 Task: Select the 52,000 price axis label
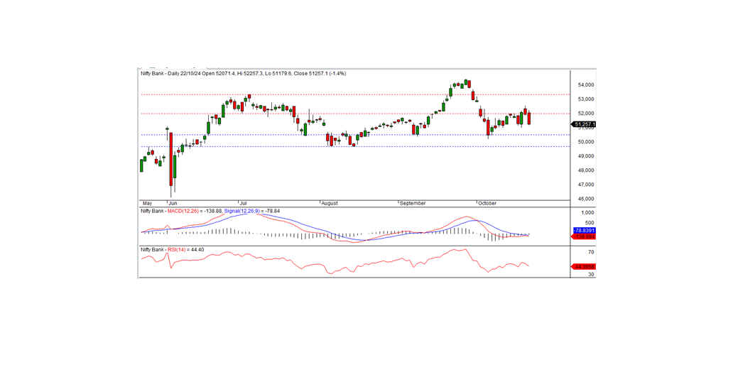coord(586,114)
